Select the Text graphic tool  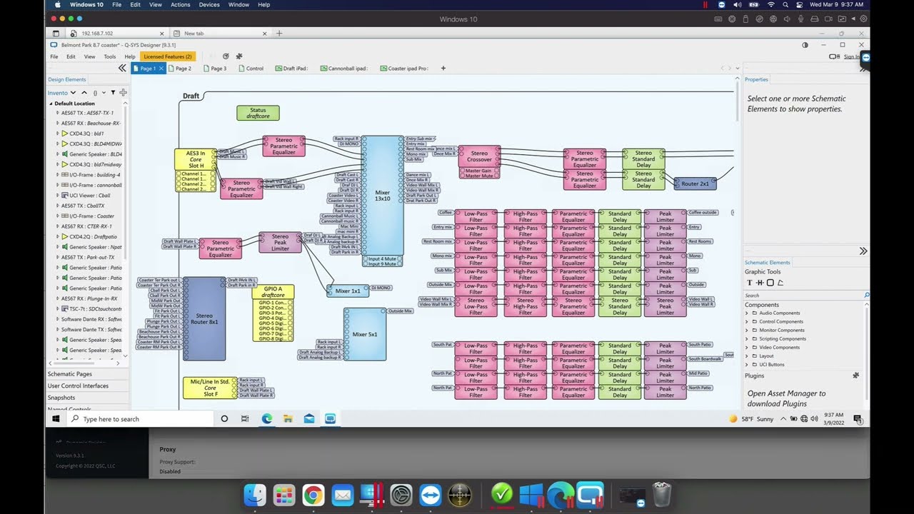point(750,283)
